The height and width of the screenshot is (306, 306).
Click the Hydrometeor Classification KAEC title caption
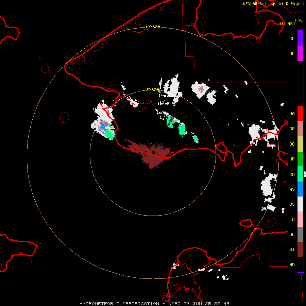click(154, 304)
